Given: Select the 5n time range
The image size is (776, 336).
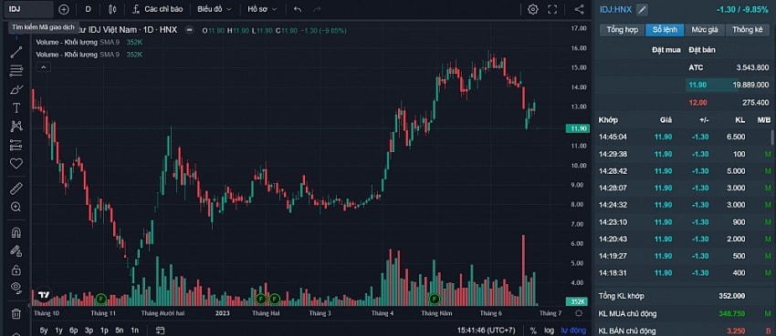Looking at the screenshot, I should click(120, 330).
